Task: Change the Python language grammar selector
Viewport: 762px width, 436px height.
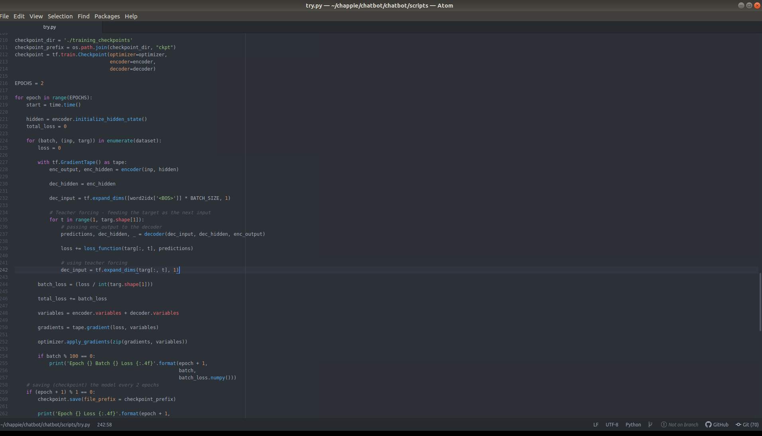Action: pos(633,424)
